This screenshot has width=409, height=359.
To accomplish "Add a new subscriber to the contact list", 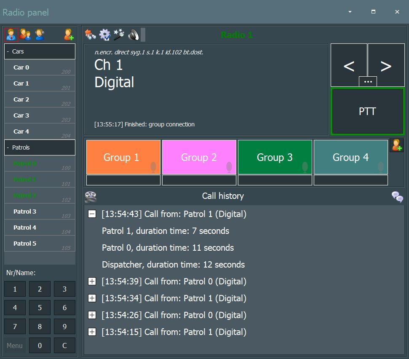I will point(68,35).
